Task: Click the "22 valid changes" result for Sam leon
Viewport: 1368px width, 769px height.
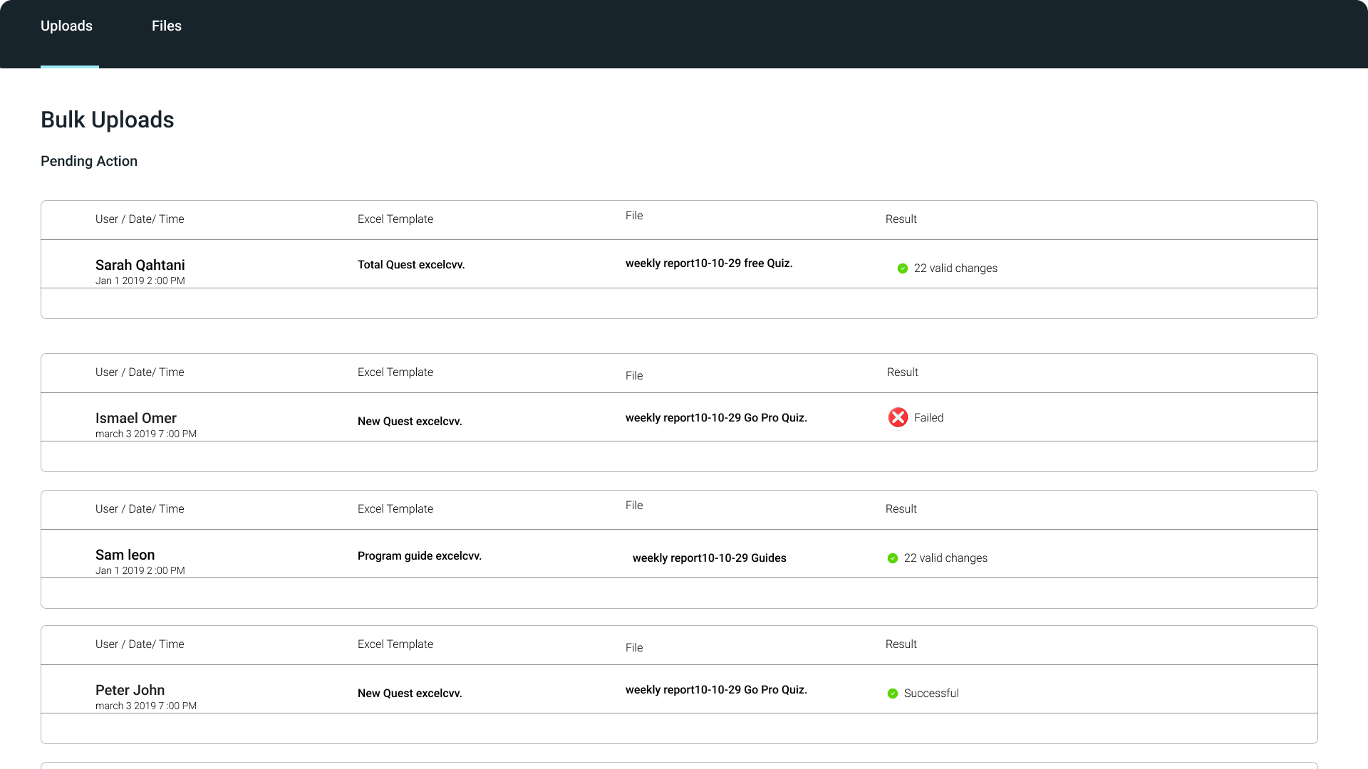Action: 945,558
